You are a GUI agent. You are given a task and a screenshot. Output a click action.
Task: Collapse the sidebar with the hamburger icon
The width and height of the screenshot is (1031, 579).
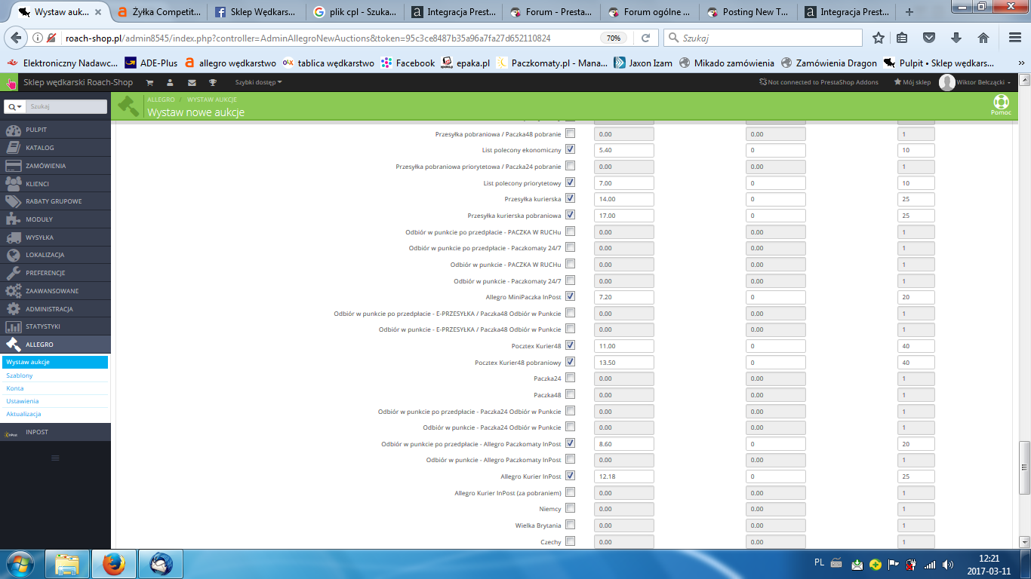click(55, 458)
